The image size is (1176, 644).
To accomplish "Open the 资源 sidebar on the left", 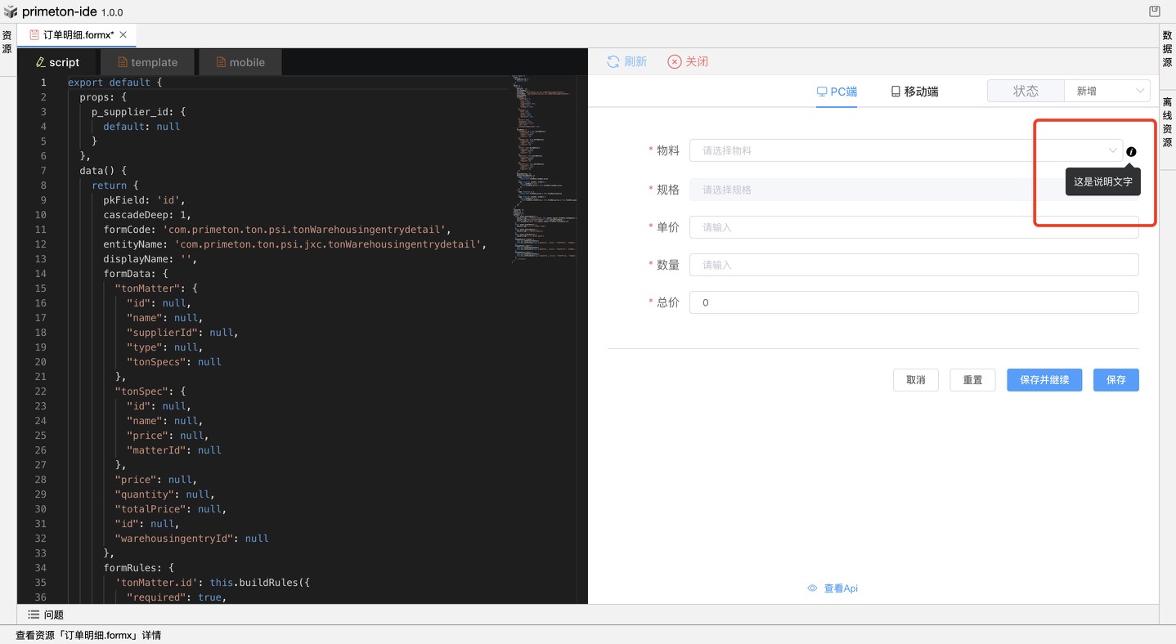I will [x=7, y=42].
